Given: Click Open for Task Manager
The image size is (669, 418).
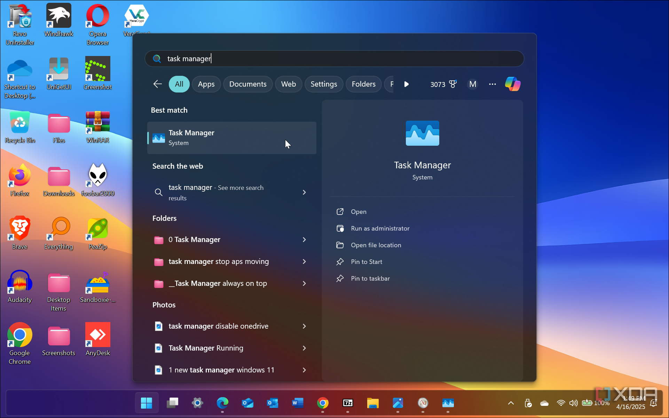Looking at the screenshot, I should click(359, 212).
